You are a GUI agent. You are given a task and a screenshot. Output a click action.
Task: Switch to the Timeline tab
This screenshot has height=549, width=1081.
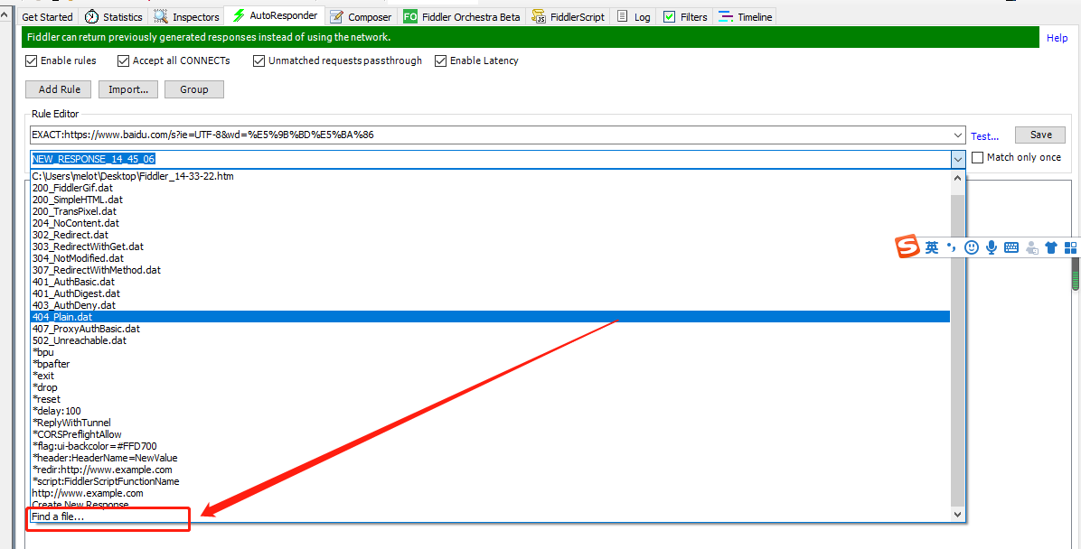pos(745,16)
